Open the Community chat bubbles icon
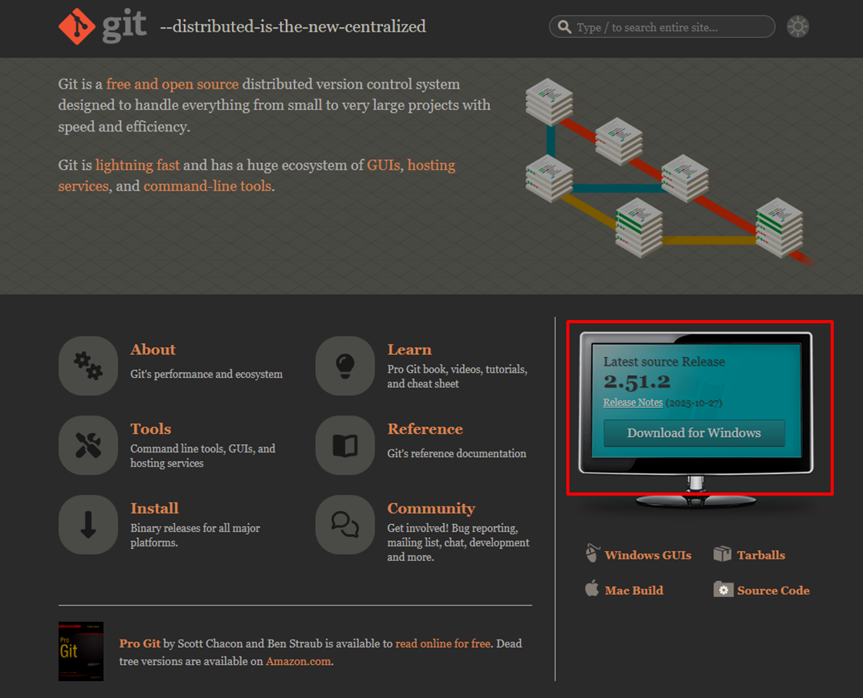The height and width of the screenshot is (698, 863). point(345,524)
